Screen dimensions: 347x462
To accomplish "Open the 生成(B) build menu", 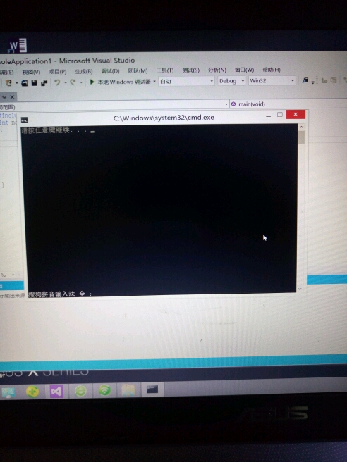I will click(84, 71).
